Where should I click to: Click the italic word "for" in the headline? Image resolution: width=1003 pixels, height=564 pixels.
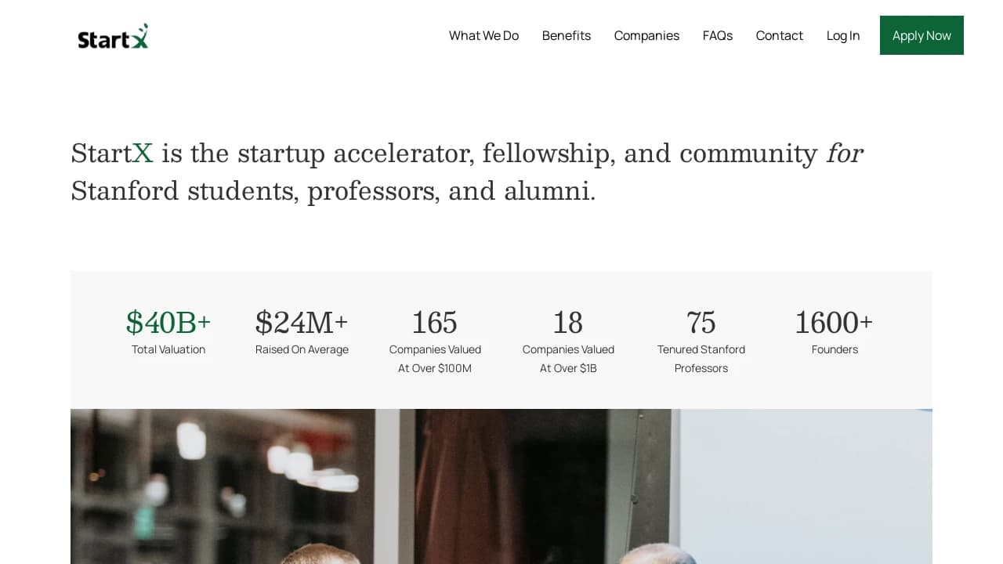845,154
